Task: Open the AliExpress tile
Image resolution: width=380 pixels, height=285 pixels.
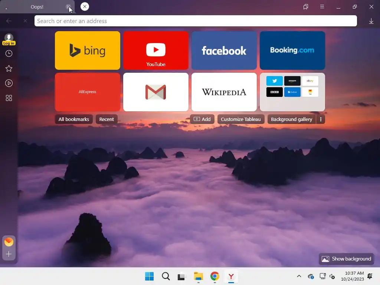Action: [x=88, y=92]
